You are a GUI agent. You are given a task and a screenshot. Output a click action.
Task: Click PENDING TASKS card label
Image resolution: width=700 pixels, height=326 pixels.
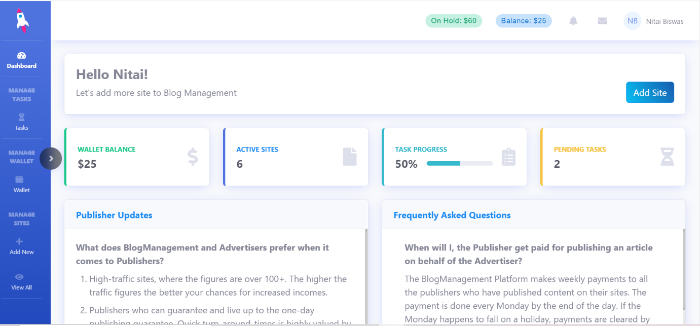580,150
